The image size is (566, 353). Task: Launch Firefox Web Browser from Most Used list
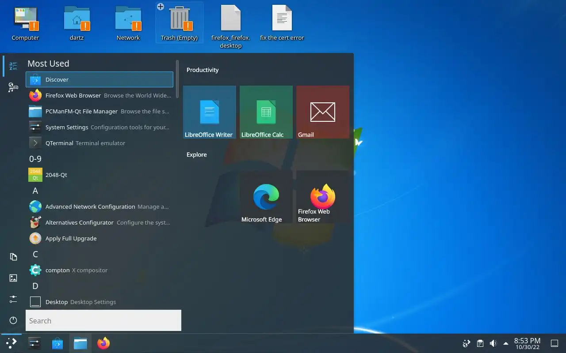tap(99, 95)
